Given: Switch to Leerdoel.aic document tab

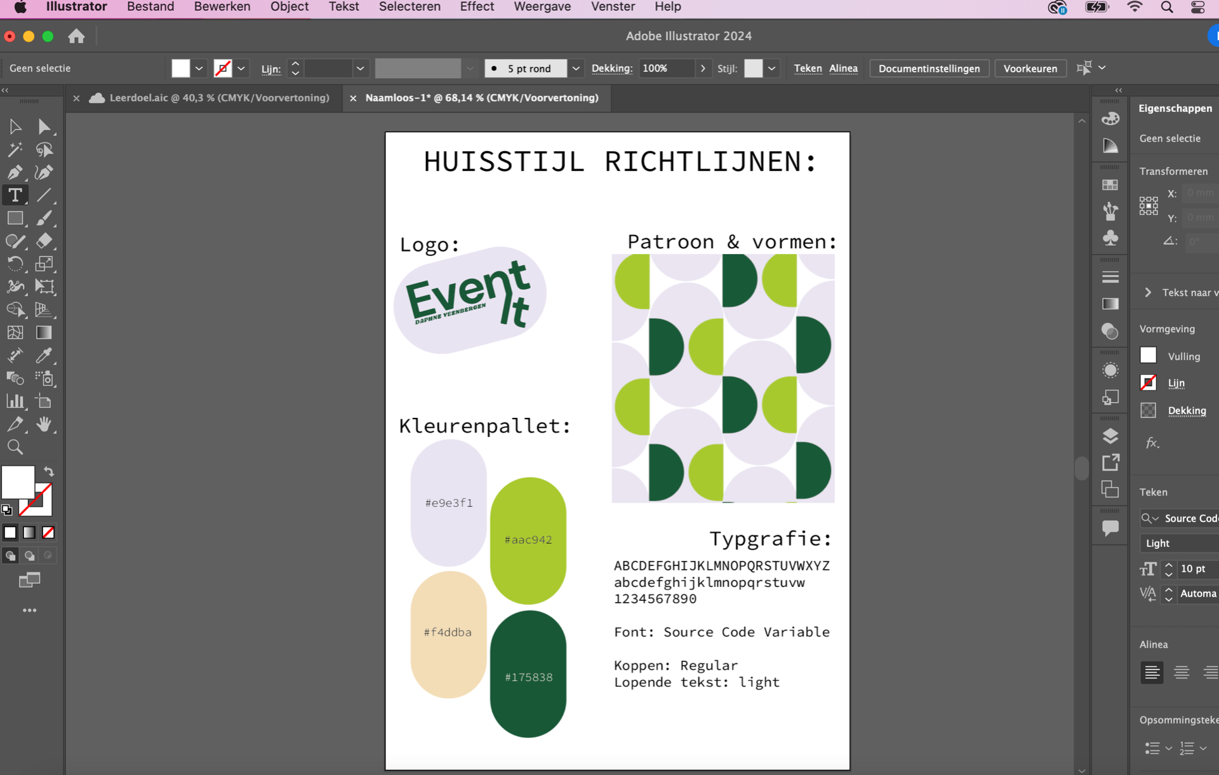Looking at the screenshot, I should pyautogui.click(x=219, y=98).
